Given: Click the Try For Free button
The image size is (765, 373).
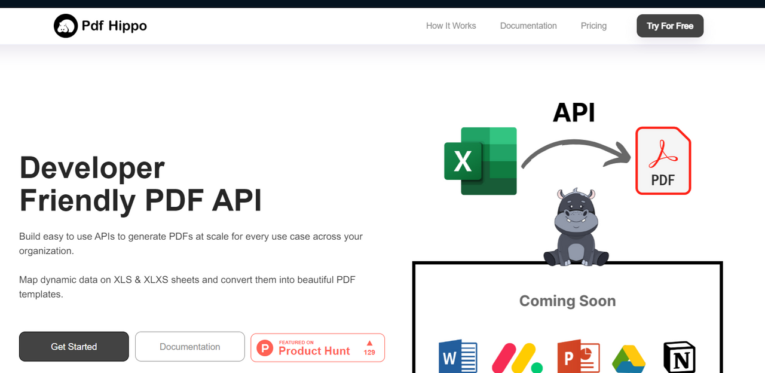Looking at the screenshot, I should [670, 26].
